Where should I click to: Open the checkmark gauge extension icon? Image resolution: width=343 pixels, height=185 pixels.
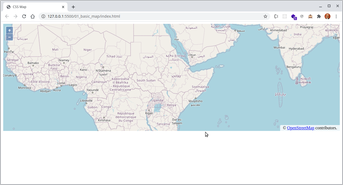point(302,16)
